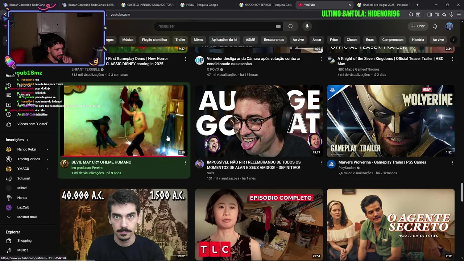Open new browser tab with plus button
Viewport: 464px width, 261px height.
click(x=417, y=5)
